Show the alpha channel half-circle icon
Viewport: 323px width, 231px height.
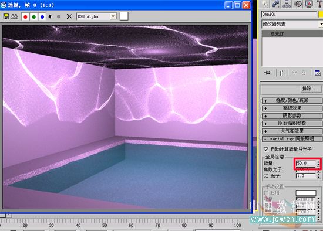[x=51, y=16]
